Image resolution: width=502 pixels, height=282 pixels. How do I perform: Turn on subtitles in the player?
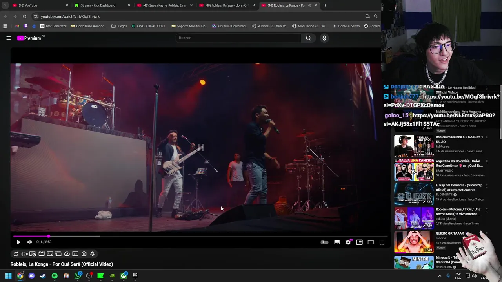337,242
